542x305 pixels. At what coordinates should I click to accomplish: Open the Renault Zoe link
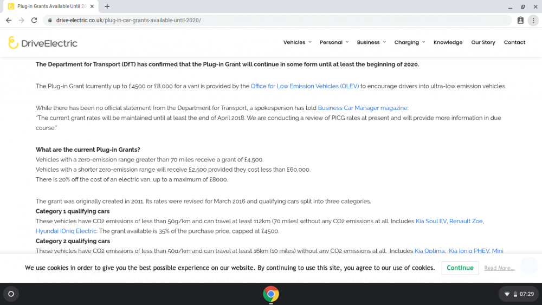point(466,222)
